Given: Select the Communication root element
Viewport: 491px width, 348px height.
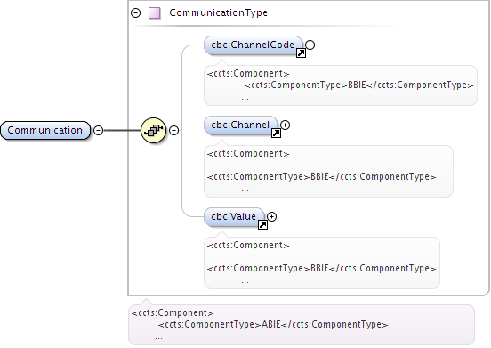Looking at the screenshot, I should [x=45, y=130].
